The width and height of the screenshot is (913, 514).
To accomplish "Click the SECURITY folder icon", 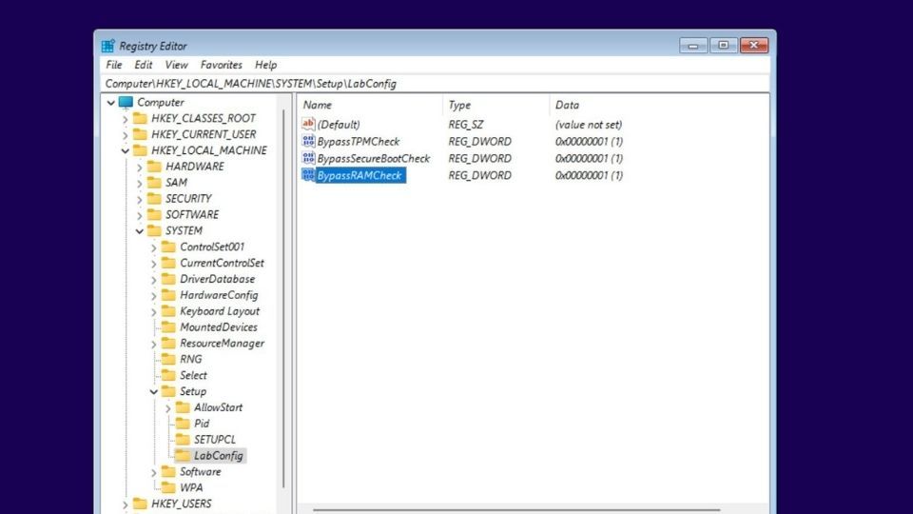I will pos(154,199).
